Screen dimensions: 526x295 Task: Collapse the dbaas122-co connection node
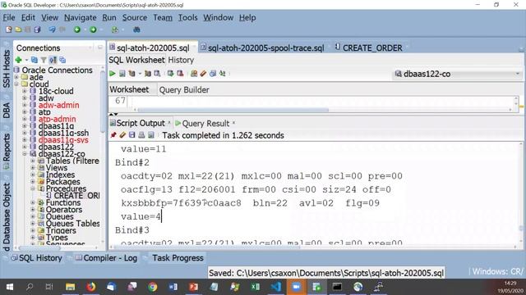pos(25,154)
